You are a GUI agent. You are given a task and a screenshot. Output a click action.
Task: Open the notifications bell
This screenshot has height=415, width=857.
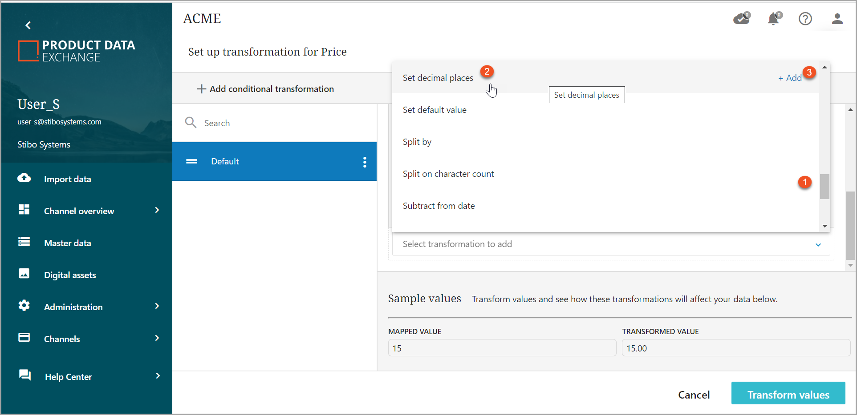click(x=774, y=19)
